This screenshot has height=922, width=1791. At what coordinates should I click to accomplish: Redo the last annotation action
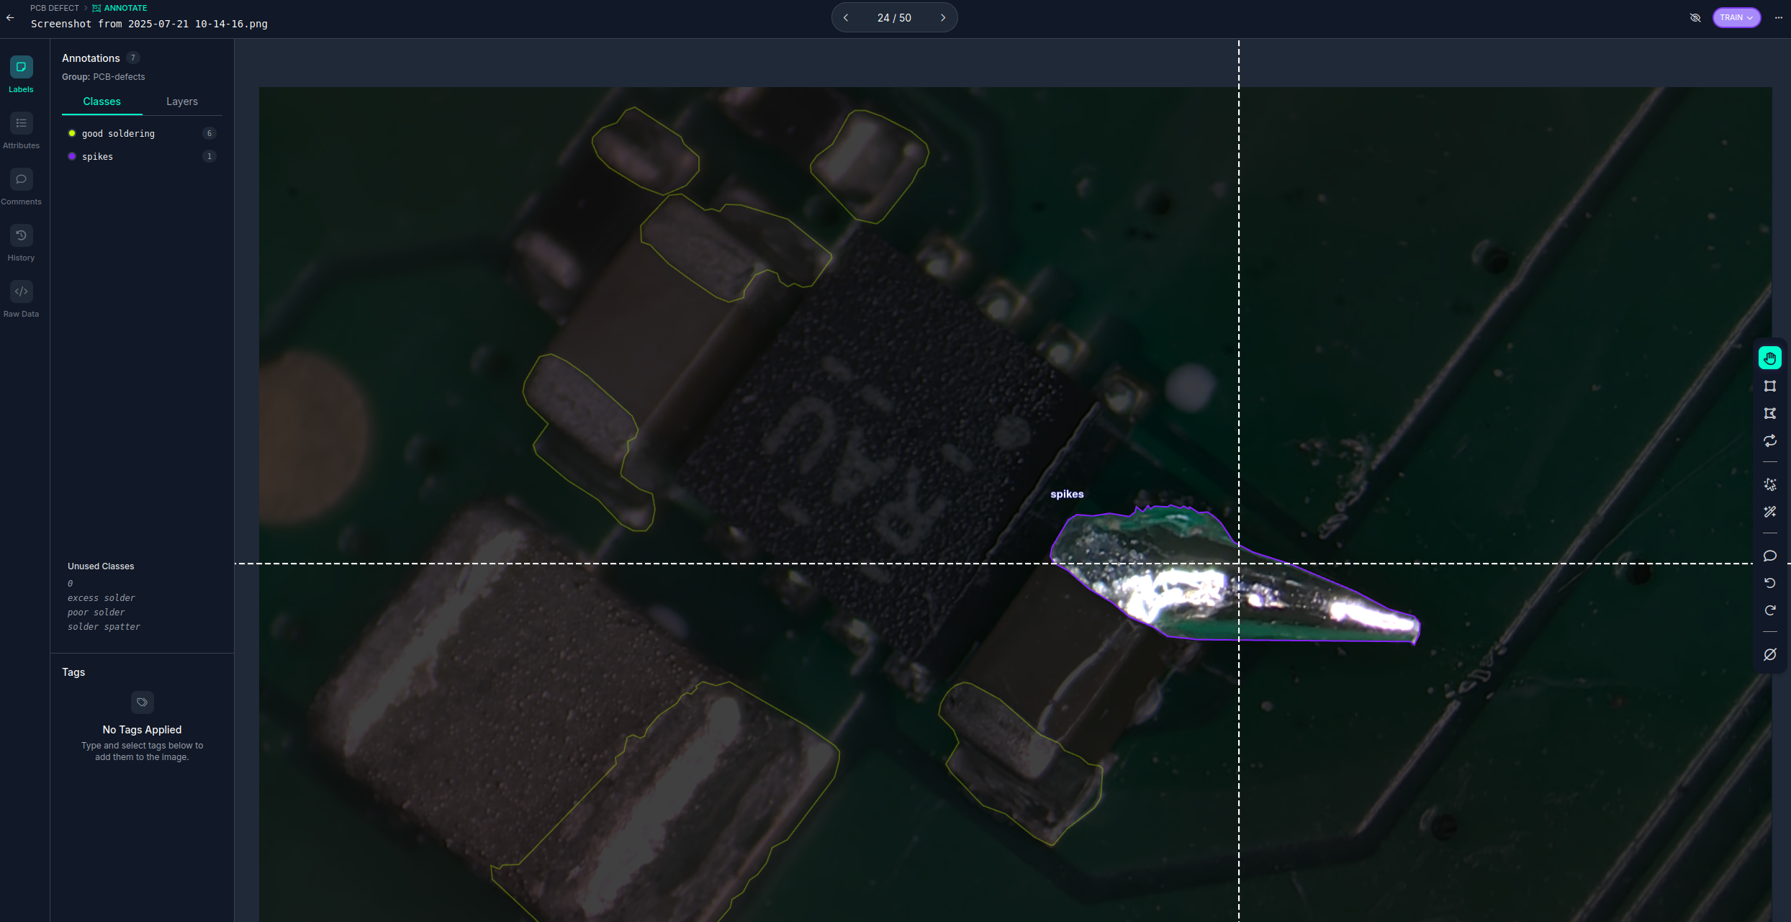click(x=1769, y=610)
